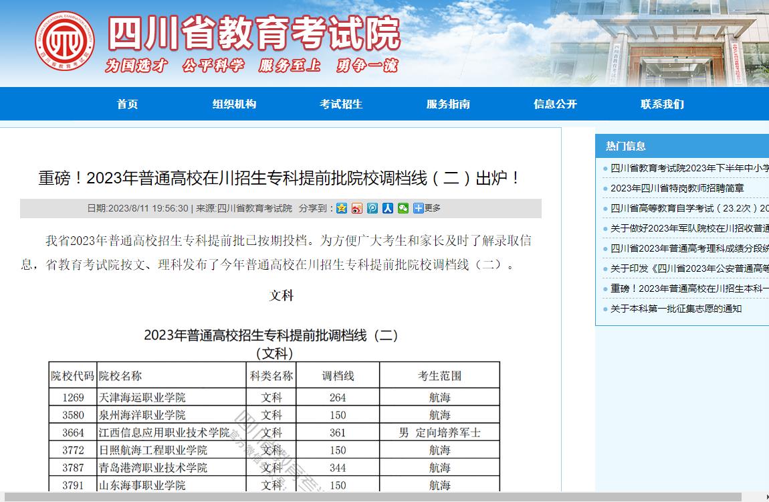This screenshot has width=769, height=502.
Task: Click the site title 四川省教育考试院 banner
Action: (x=254, y=33)
